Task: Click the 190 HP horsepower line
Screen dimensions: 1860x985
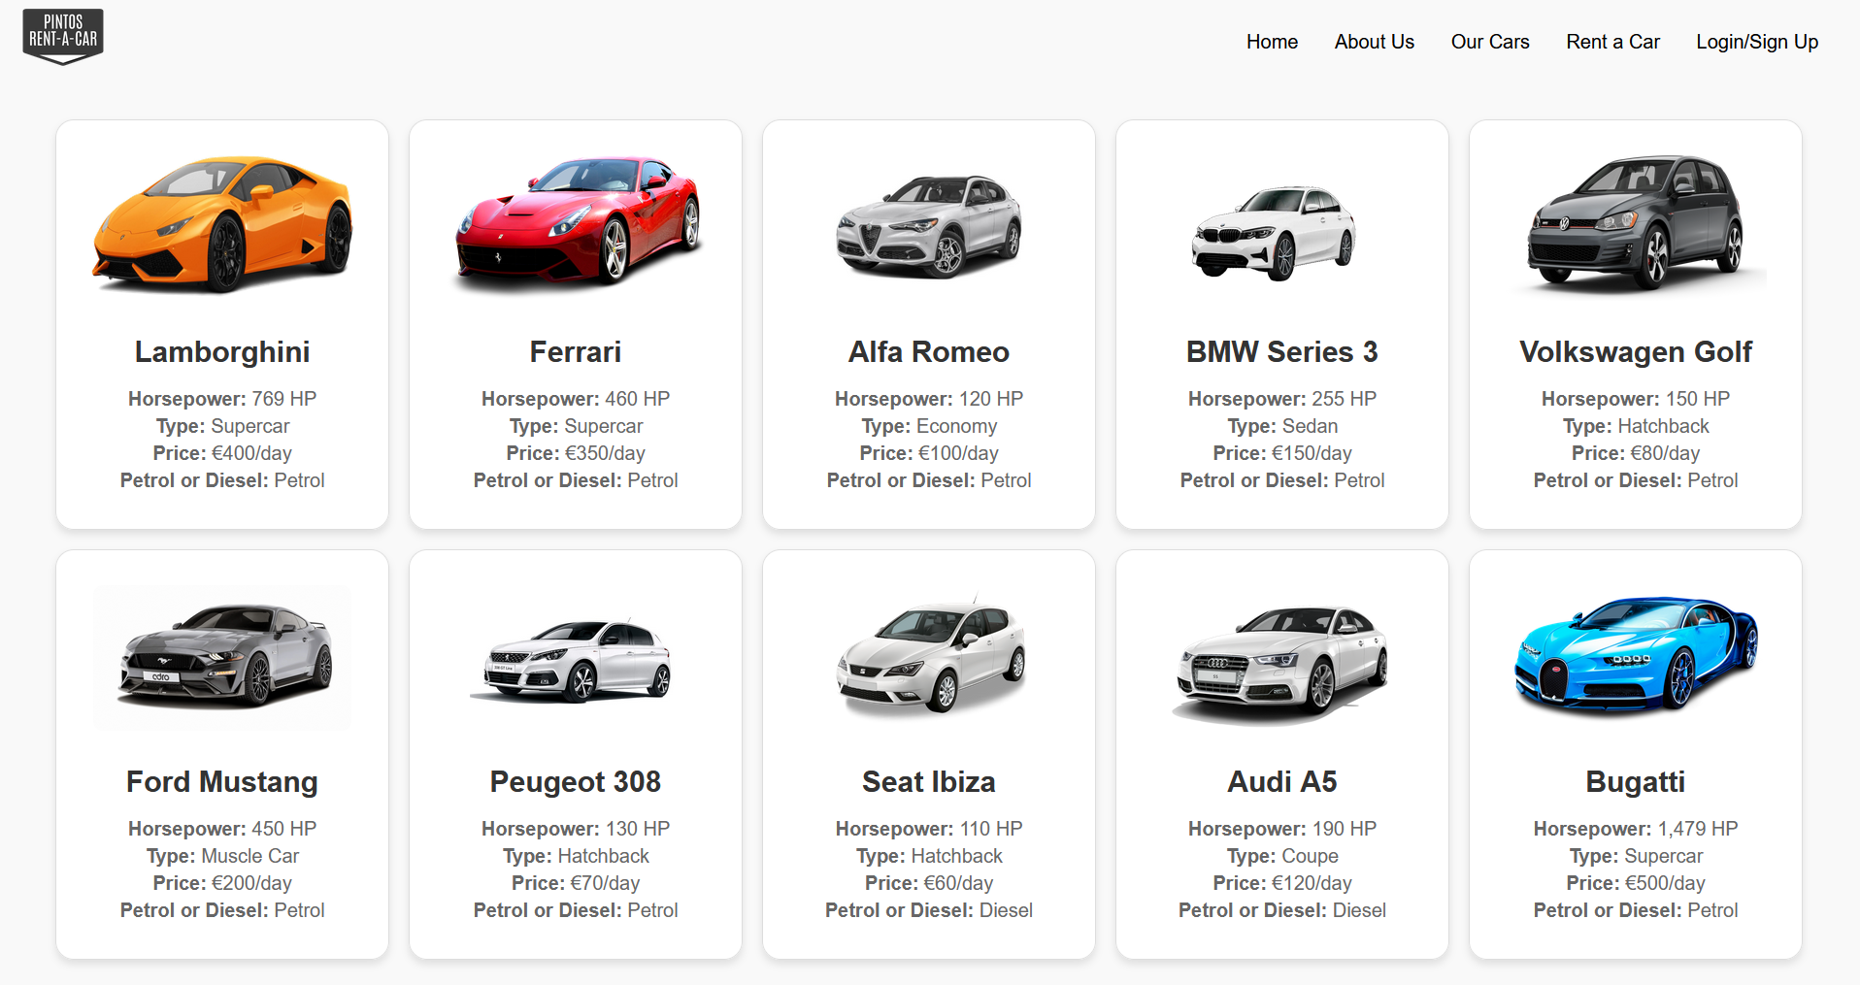Action: point(1282,829)
